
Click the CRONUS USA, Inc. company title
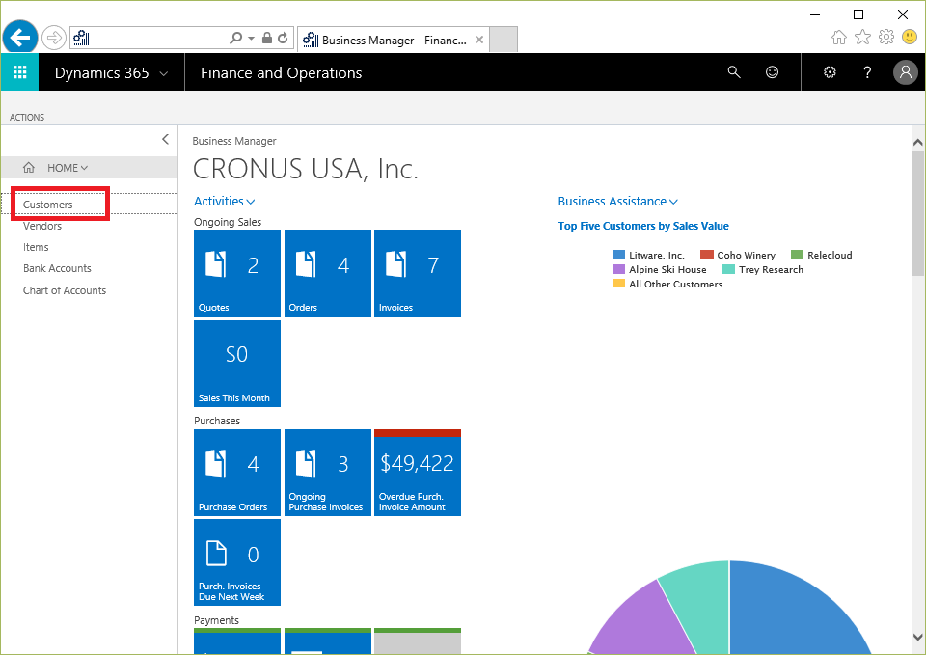click(306, 169)
